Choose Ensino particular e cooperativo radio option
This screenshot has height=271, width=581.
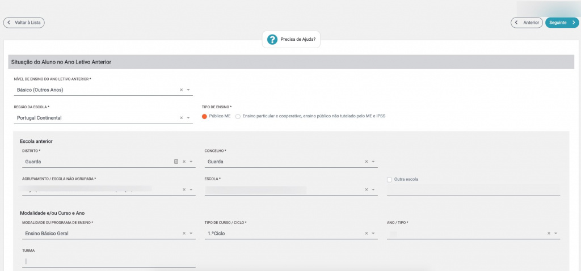pos(238,116)
